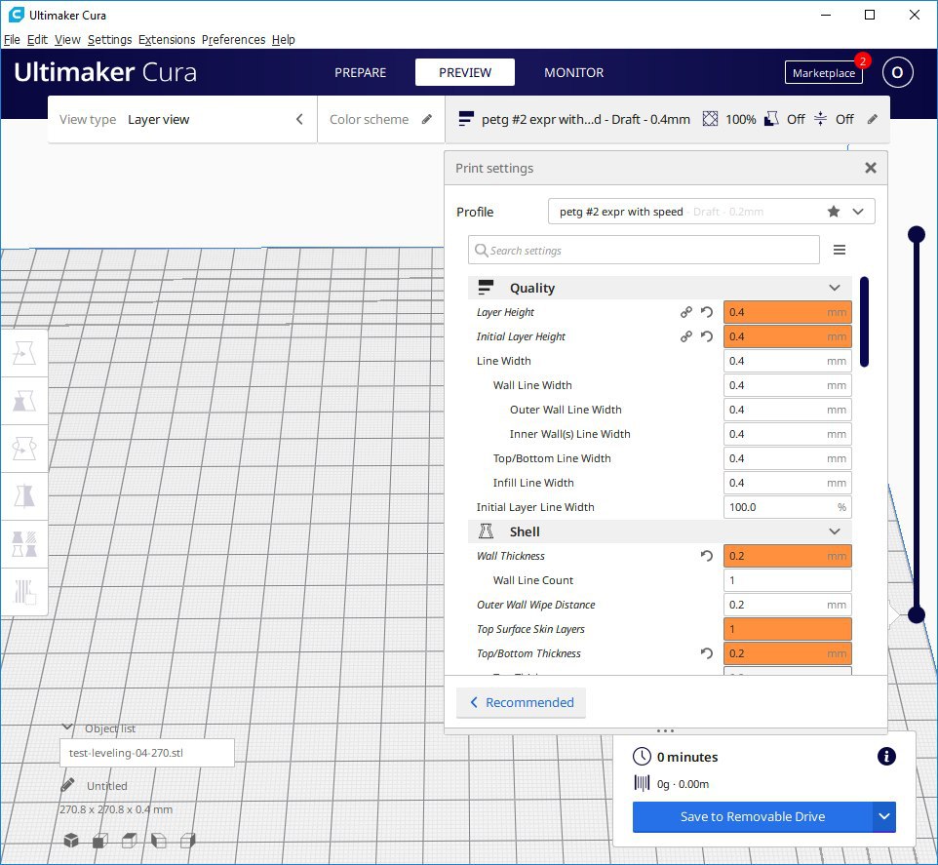Open the Help menu
The height and width of the screenshot is (865, 938).
[283, 39]
